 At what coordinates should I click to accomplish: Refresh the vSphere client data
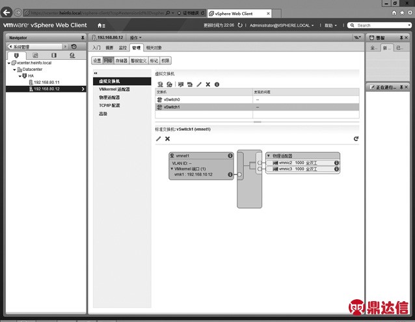tap(240, 25)
